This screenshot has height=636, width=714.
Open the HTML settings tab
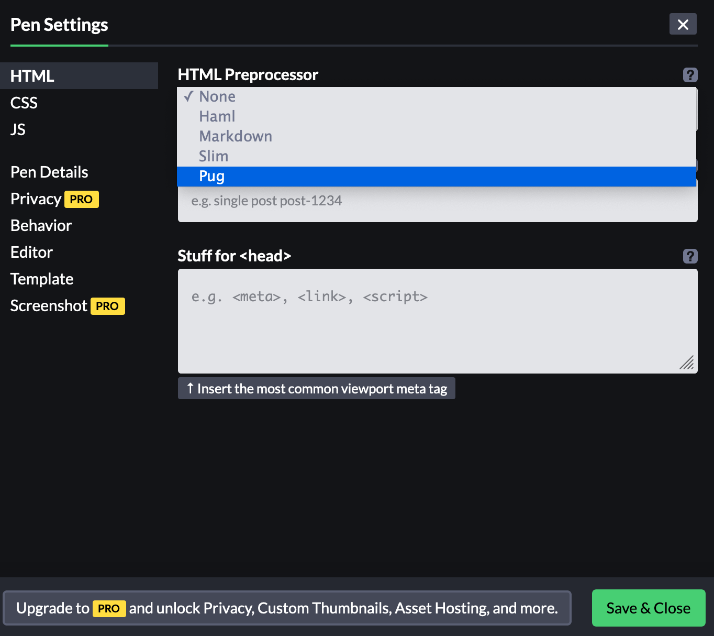coord(32,76)
